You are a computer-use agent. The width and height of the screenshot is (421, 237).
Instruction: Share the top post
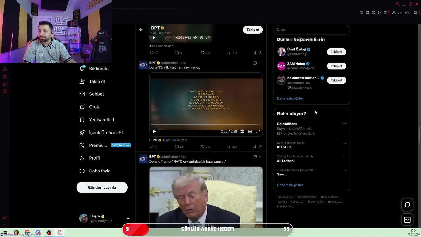[261, 53]
